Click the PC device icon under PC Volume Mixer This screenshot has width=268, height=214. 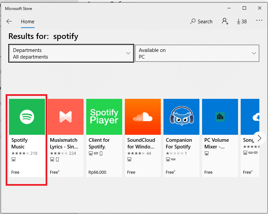click(207, 153)
